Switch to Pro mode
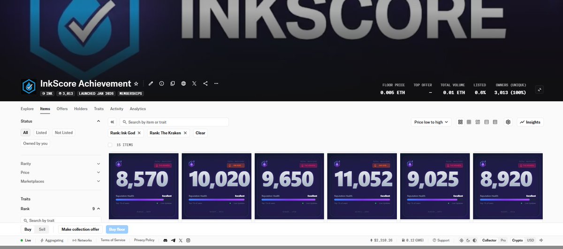 tap(503, 240)
